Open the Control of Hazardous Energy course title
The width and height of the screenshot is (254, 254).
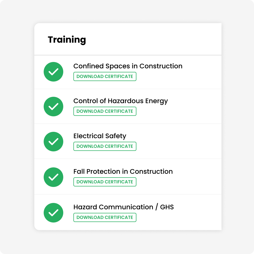tap(120, 101)
